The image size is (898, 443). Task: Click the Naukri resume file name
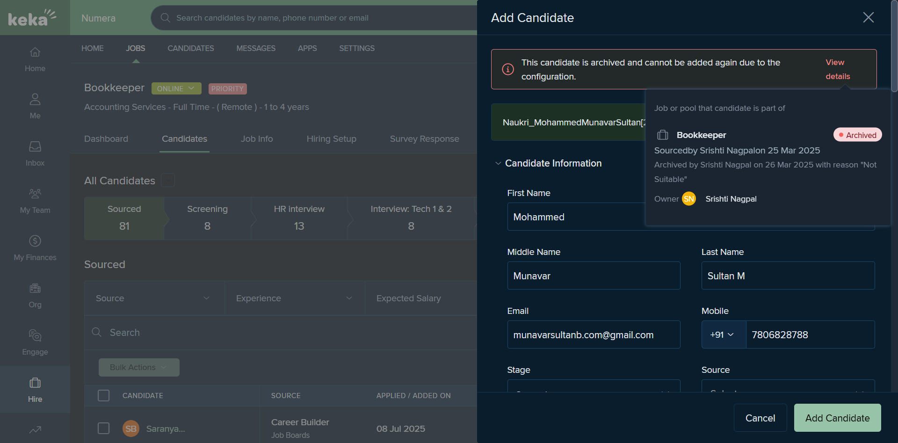574,122
